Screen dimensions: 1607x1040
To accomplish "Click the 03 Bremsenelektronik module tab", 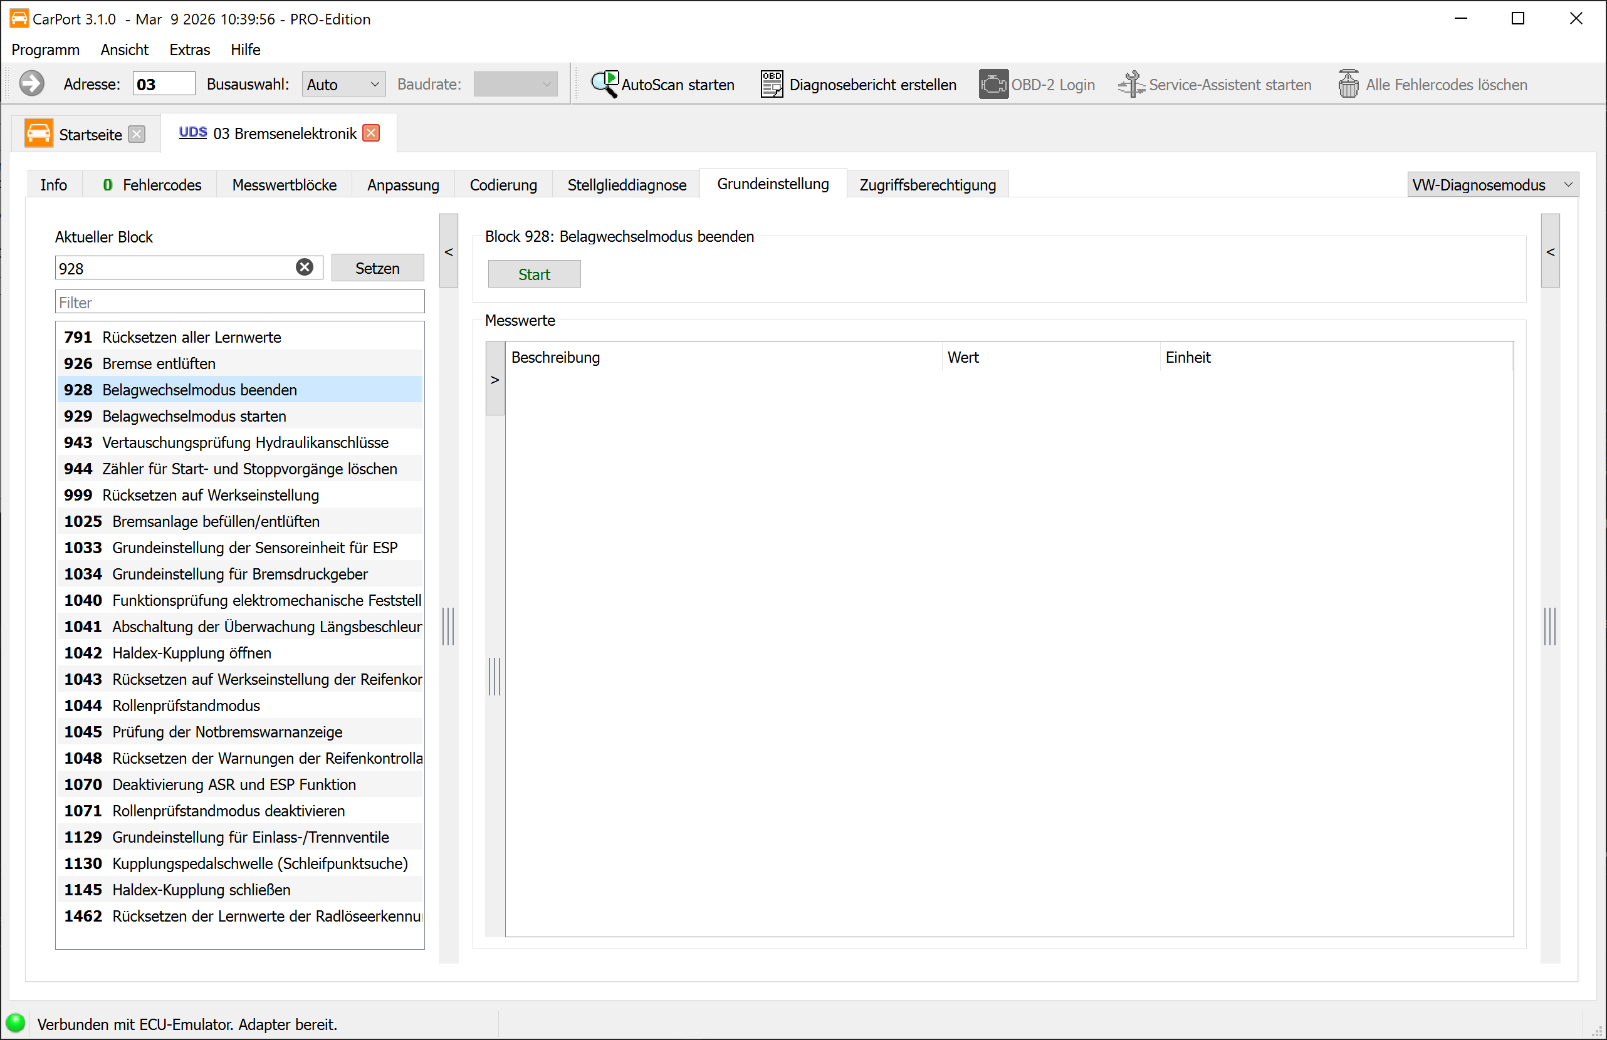I will 278,133.
